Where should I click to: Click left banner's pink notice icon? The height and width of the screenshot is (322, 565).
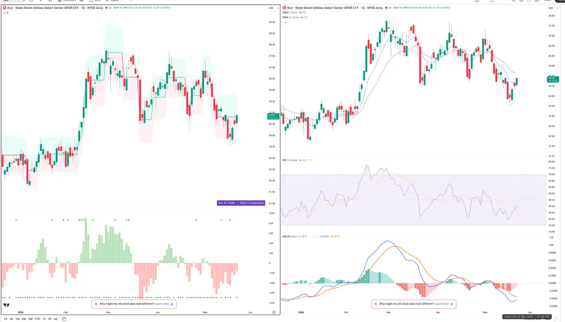pyautogui.click(x=96, y=304)
